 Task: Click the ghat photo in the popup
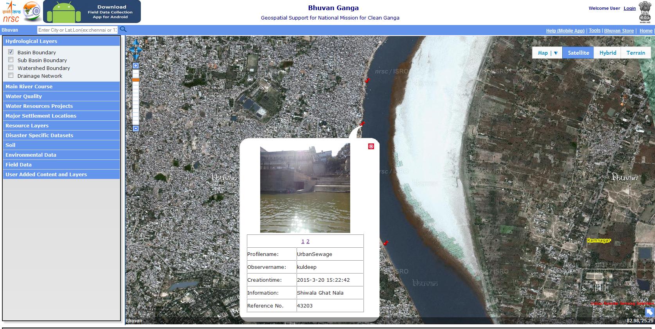pos(305,188)
